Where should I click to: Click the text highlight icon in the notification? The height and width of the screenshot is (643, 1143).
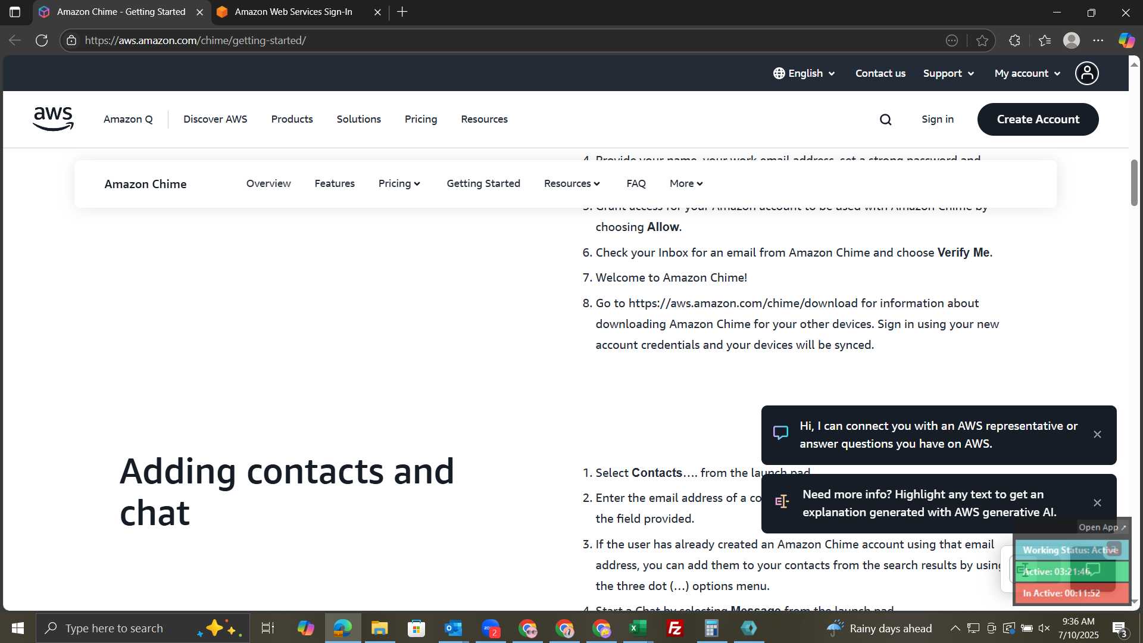click(x=782, y=502)
